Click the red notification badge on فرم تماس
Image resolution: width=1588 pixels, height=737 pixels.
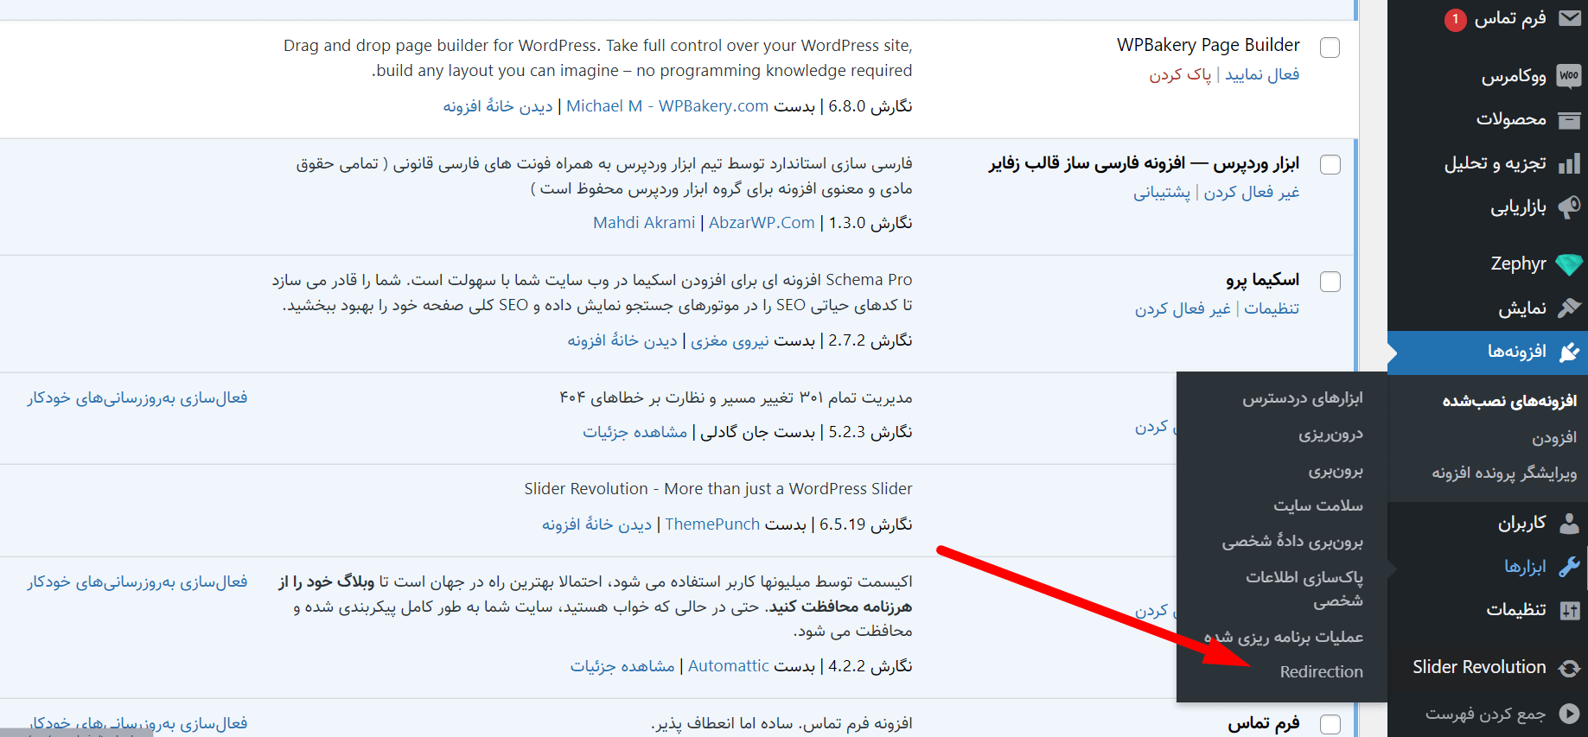point(1456,19)
